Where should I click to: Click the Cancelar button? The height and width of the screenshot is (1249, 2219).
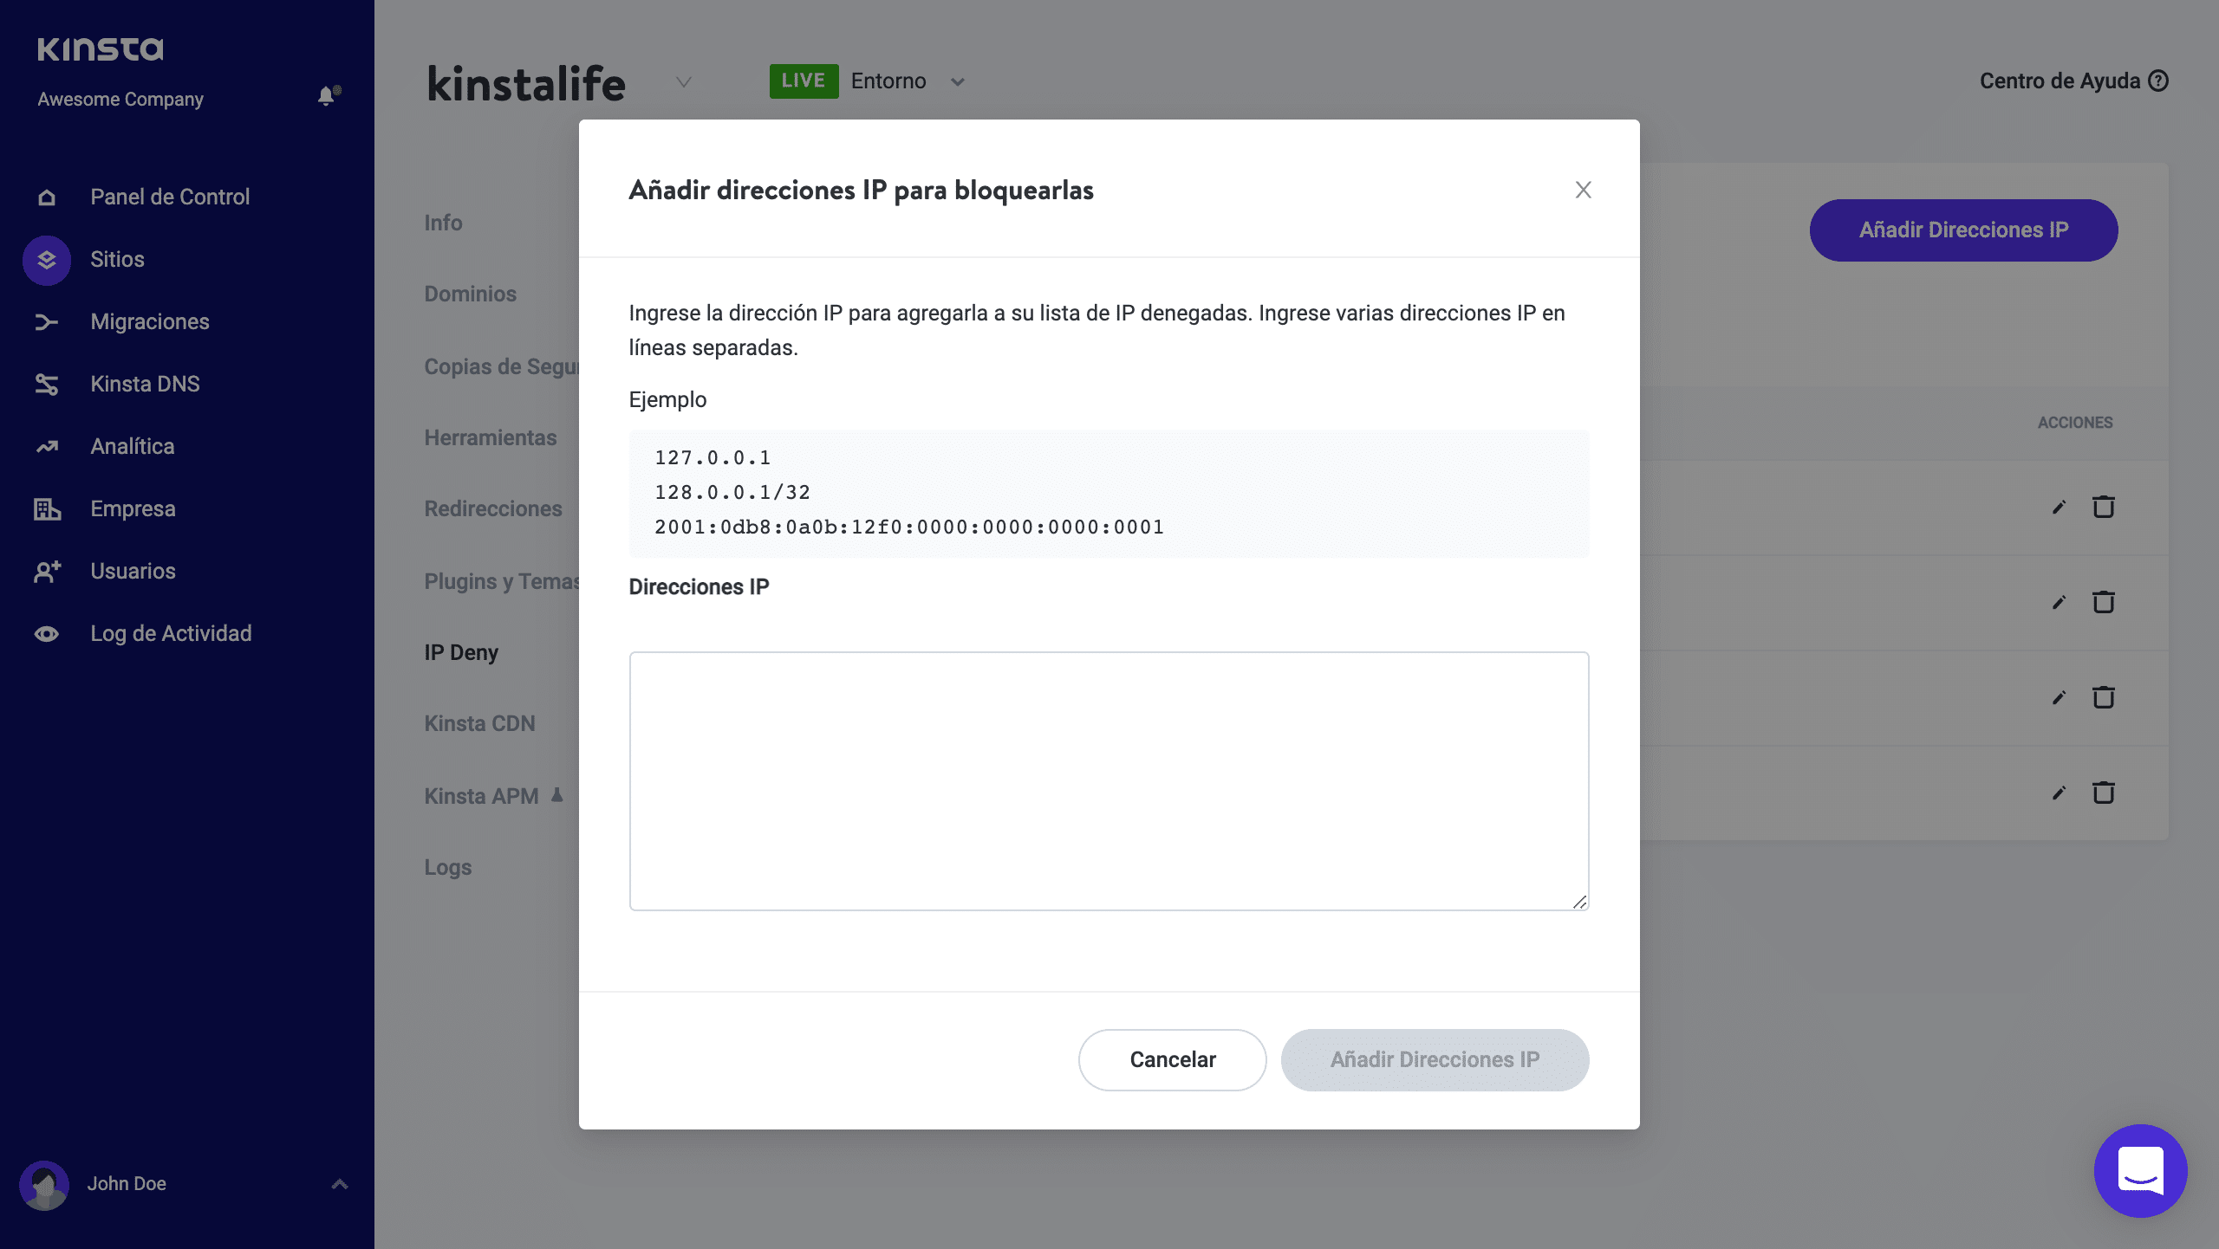1172,1059
